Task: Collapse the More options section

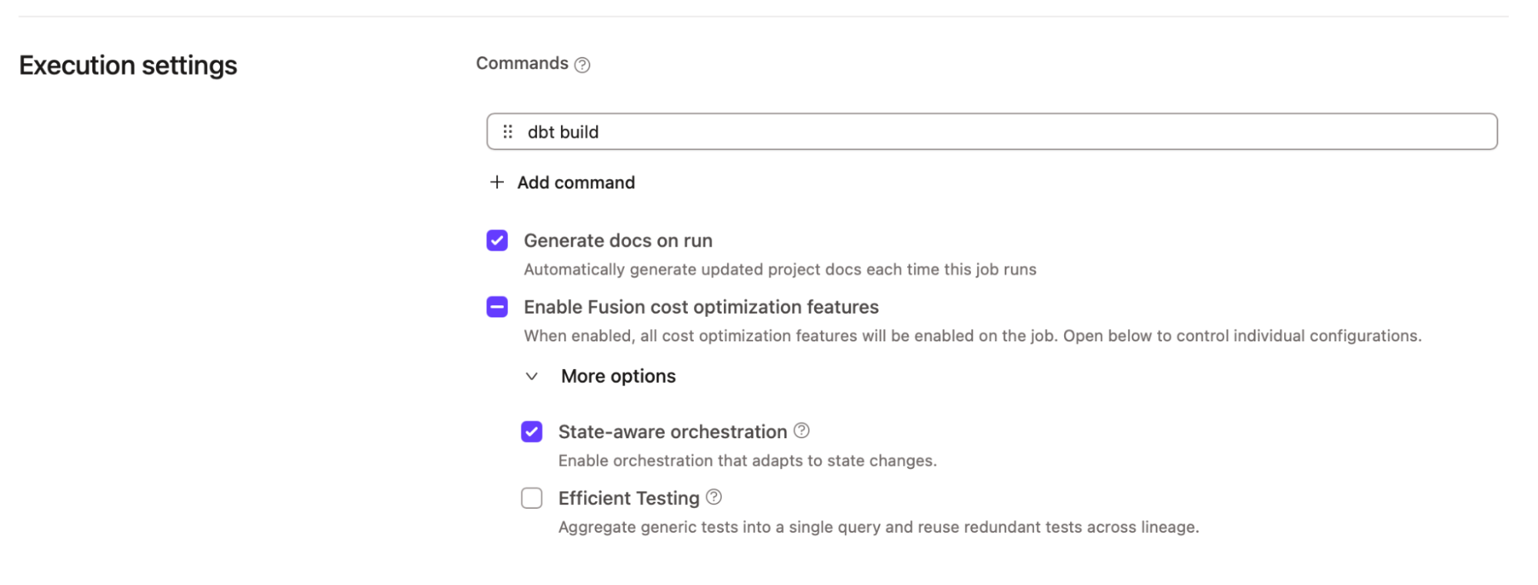Action: tap(532, 376)
